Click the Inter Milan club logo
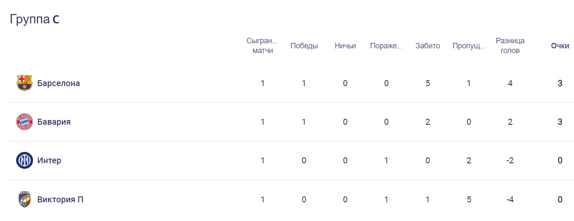Screen dimensions: 574x221 [24, 161]
